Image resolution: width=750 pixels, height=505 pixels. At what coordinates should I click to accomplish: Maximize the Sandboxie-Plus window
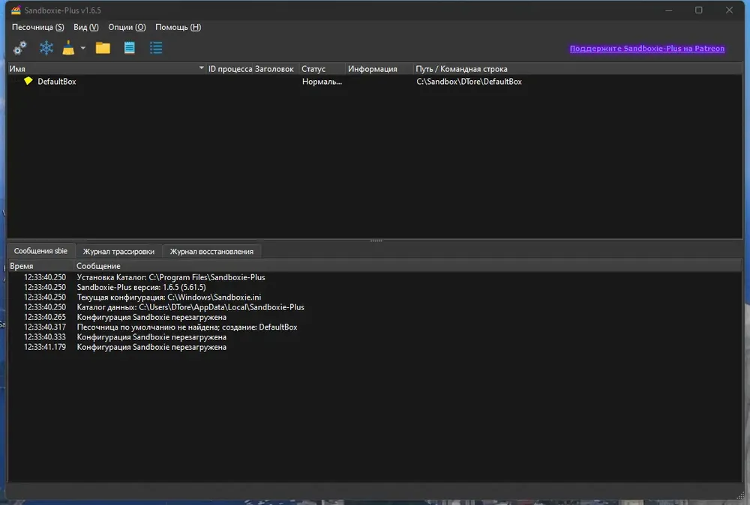699,10
